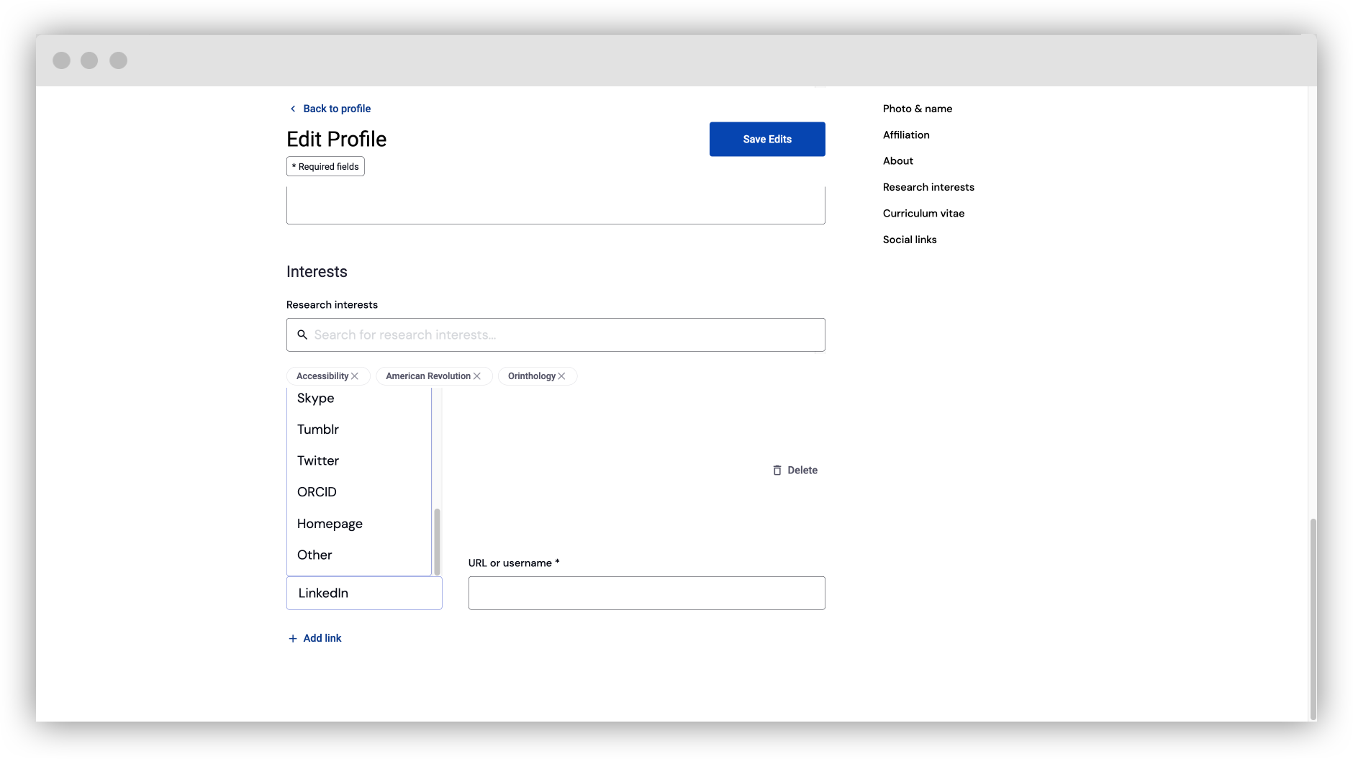Click the Back to profile link
Screen dimensions: 1353x759
click(337, 108)
